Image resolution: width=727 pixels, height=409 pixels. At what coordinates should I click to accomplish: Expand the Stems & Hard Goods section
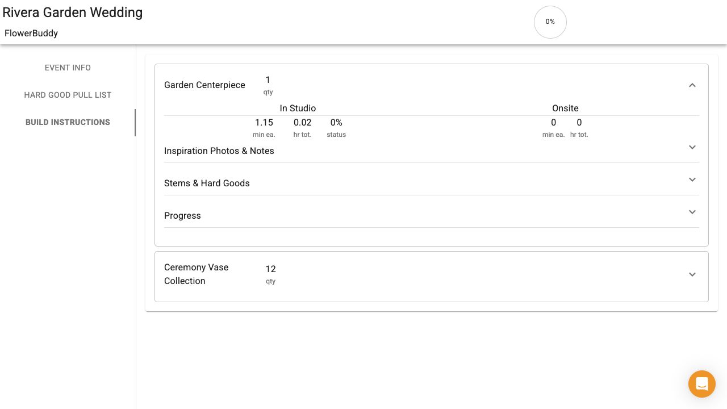[692, 180]
